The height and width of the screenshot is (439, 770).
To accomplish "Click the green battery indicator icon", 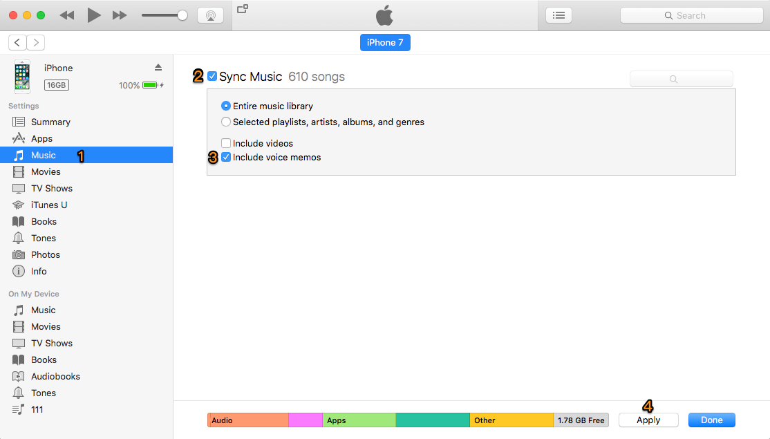I will [x=150, y=85].
